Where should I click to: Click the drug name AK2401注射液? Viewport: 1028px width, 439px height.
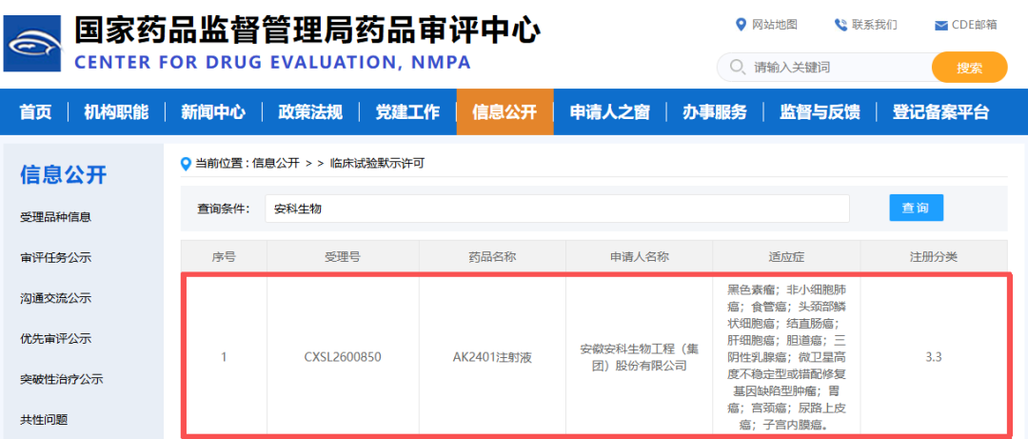492,358
